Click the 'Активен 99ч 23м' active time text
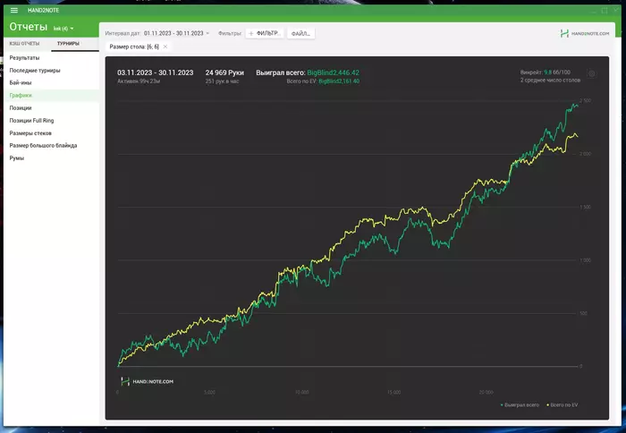 (139, 81)
